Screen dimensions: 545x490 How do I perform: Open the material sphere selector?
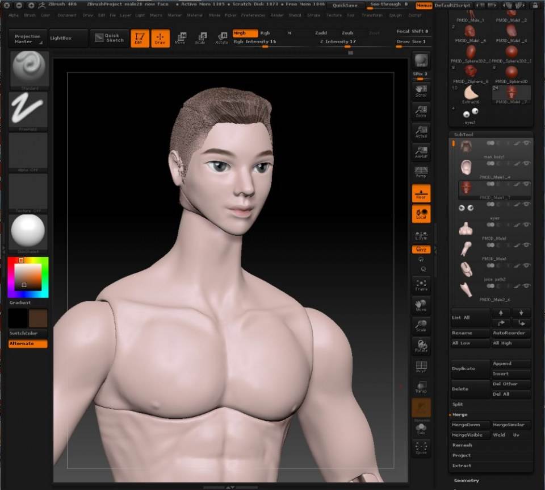(x=28, y=233)
